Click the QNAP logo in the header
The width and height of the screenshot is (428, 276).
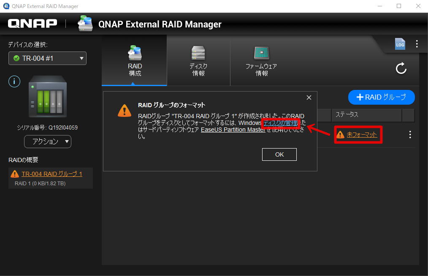click(33, 24)
